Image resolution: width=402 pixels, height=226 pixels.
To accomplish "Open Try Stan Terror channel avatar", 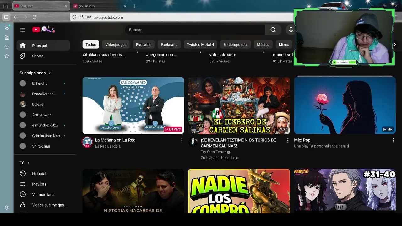I will pyautogui.click(x=193, y=142).
